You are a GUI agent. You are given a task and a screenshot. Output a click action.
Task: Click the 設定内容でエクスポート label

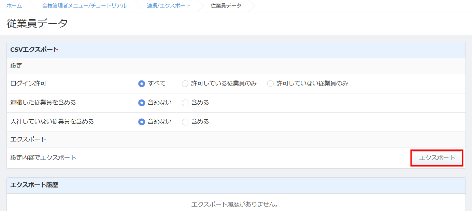click(43, 157)
